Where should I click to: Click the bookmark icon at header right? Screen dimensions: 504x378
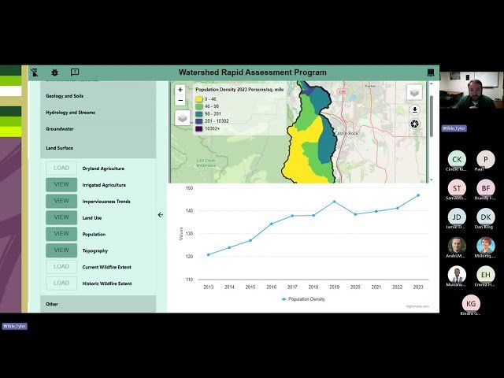pyautogui.click(x=431, y=72)
